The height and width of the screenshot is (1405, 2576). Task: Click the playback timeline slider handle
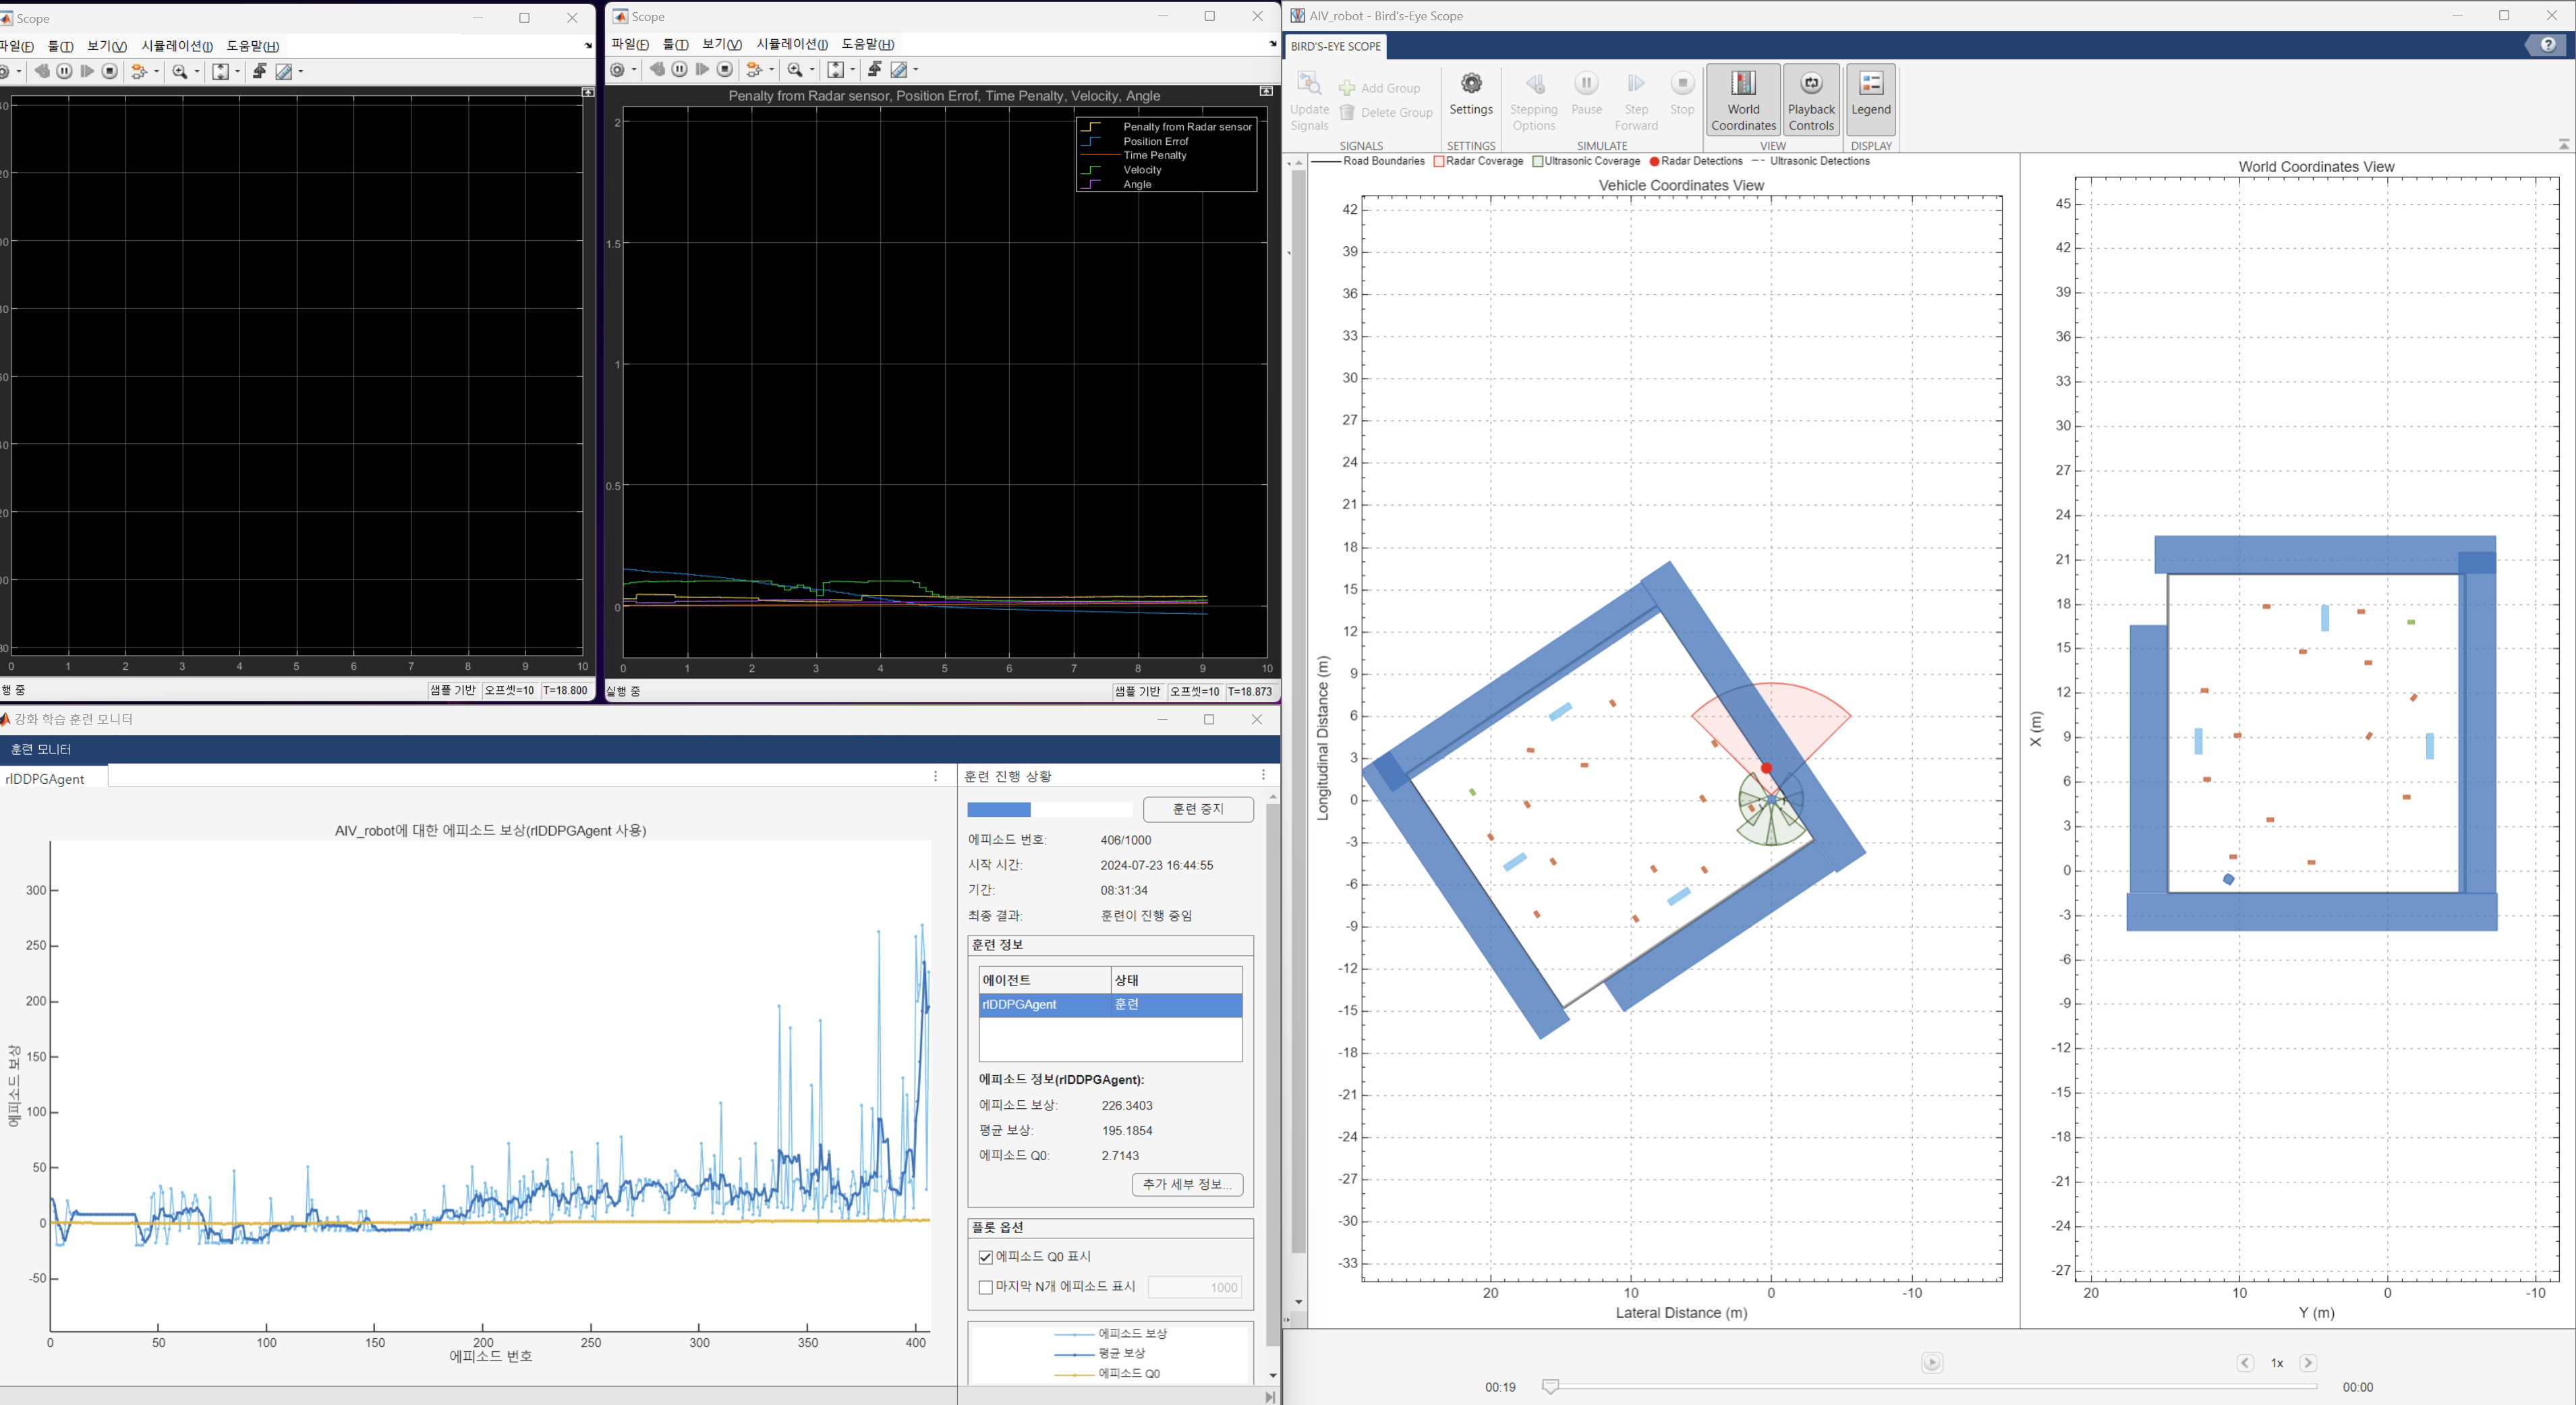1550,1386
